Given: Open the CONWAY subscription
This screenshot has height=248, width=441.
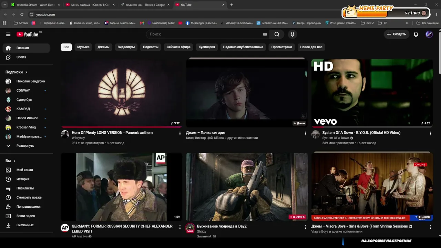Looking at the screenshot, I should click(x=26, y=91).
